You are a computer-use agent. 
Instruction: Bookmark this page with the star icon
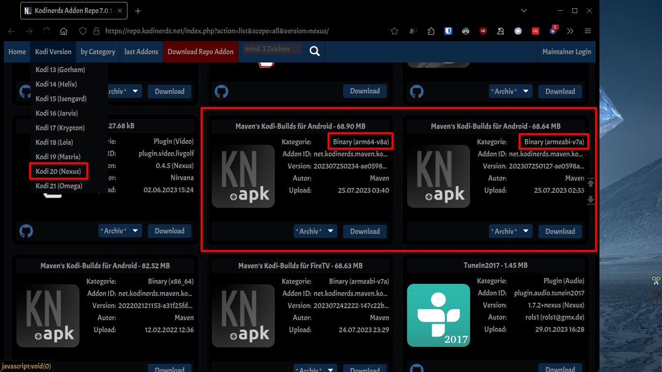click(x=394, y=31)
